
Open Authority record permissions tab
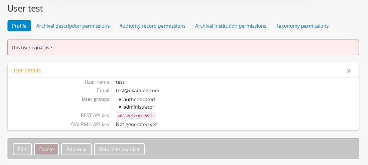coord(152,26)
